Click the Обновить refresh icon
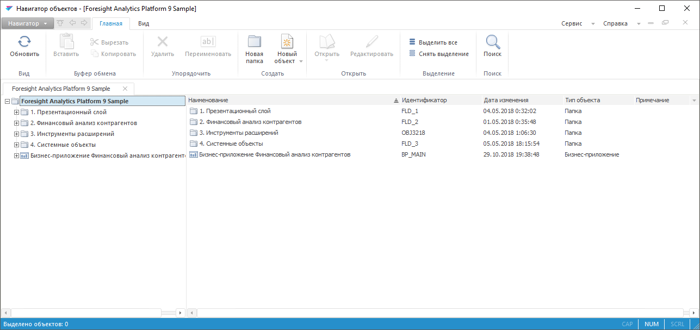Screen dimensions: 700x330 click(24, 41)
